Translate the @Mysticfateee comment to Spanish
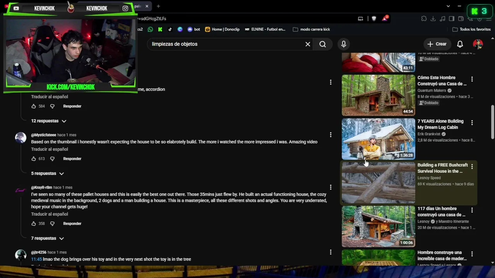The image size is (495, 278). pos(49,149)
